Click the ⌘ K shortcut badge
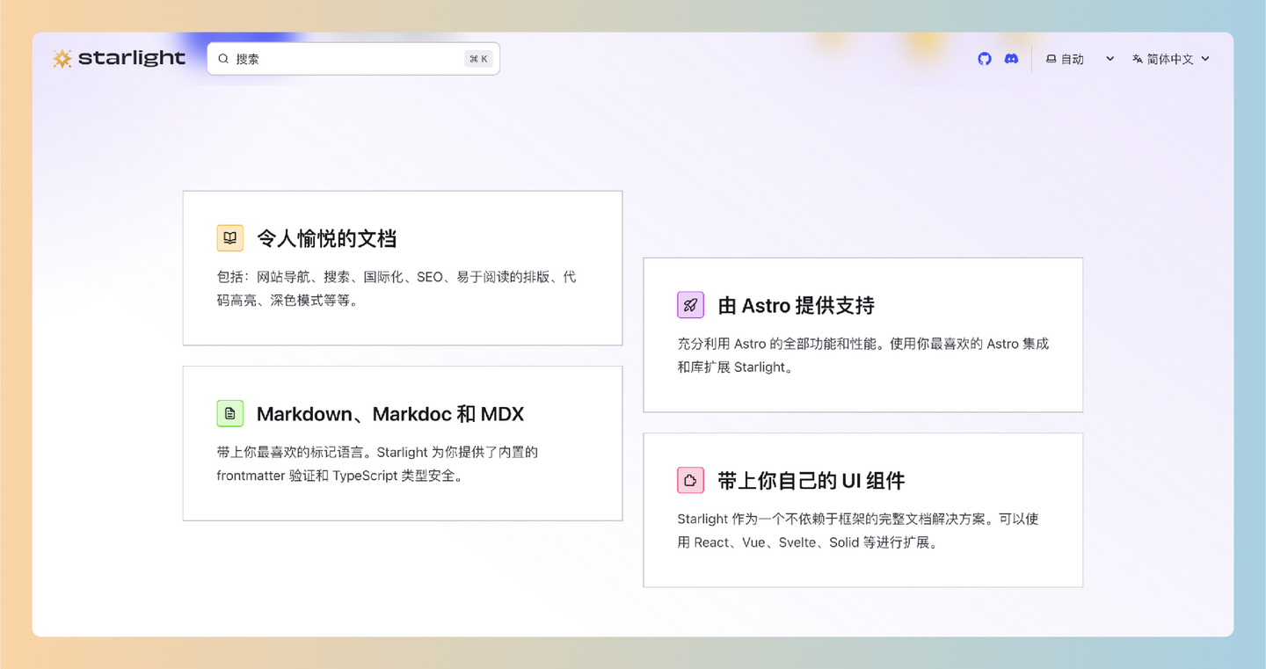Screen dimensions: 1266x669 478,59
